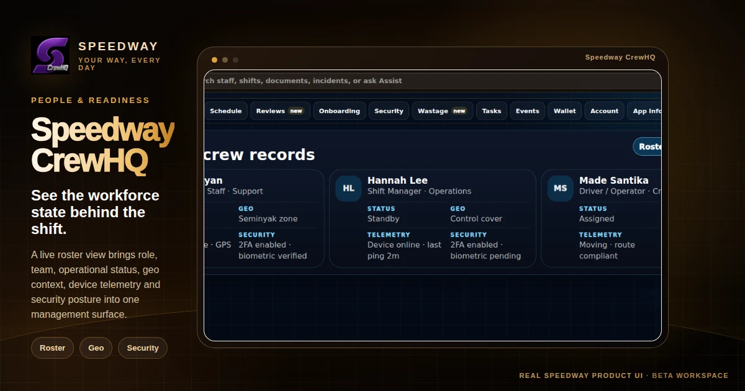The image size is (745, 391).
Task: Switch to the Wallet tab
Action: click(x=565, y=111)
